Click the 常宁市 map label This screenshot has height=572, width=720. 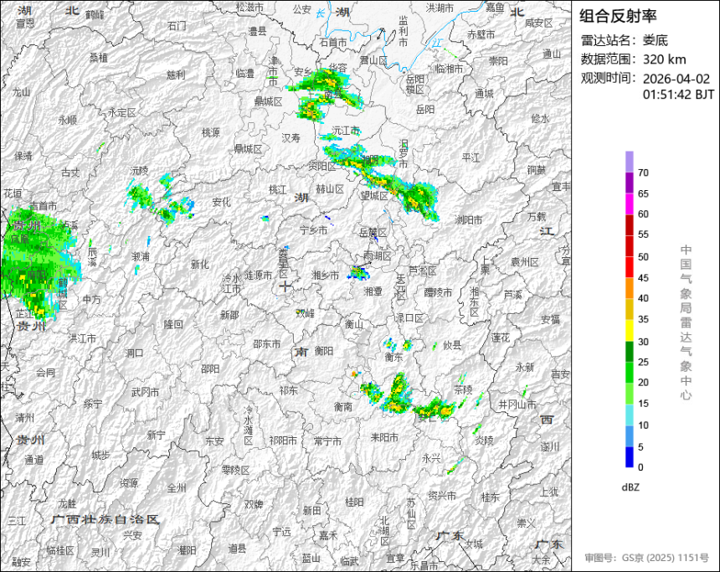(x=327, y=441)
